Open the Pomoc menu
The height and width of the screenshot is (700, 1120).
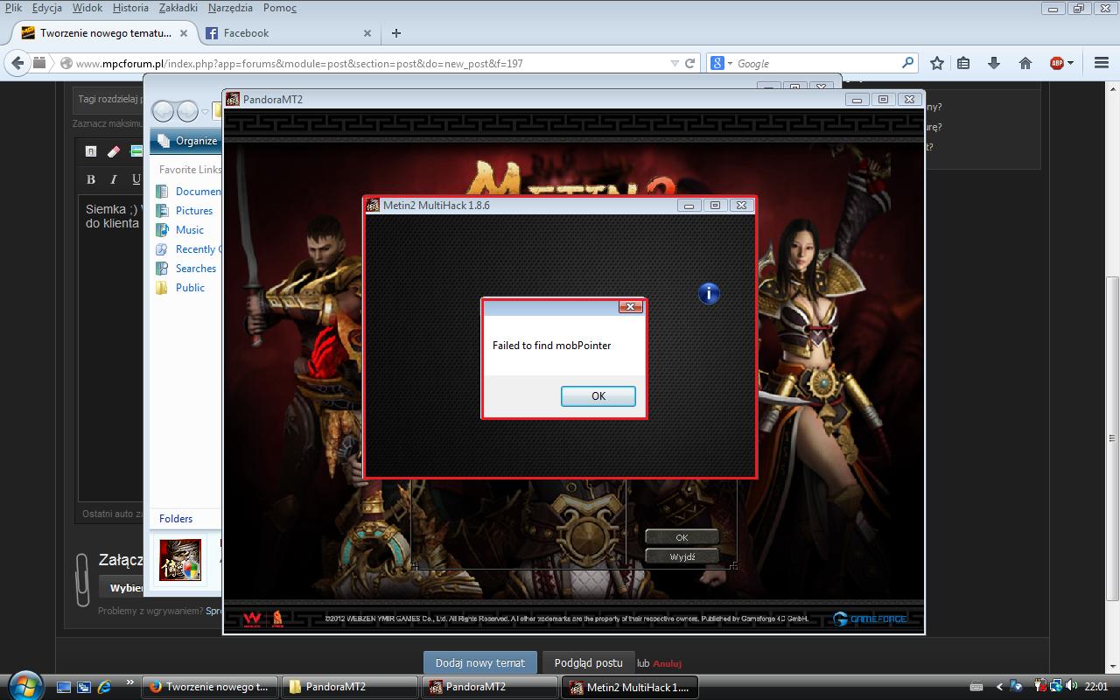click(280, 8)
